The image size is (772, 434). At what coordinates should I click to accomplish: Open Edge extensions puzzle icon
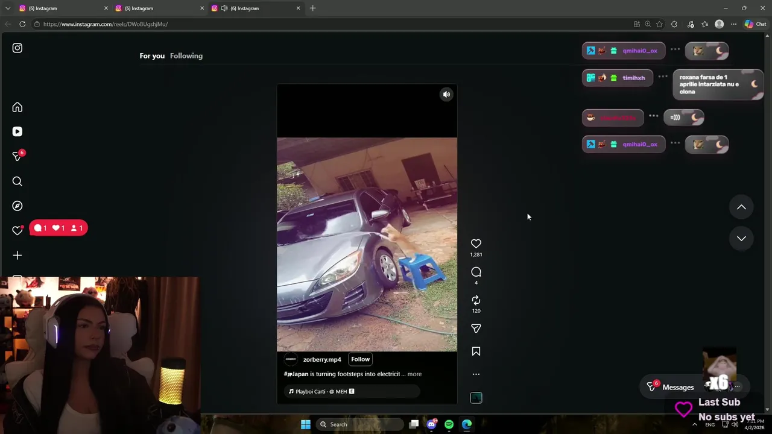tap(674, 24)
